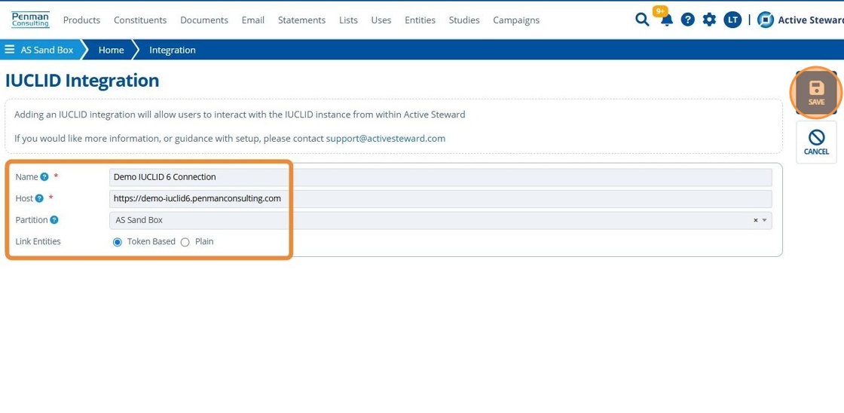Select the Token Based radio option
844x413 pixels.
(118, 242)
